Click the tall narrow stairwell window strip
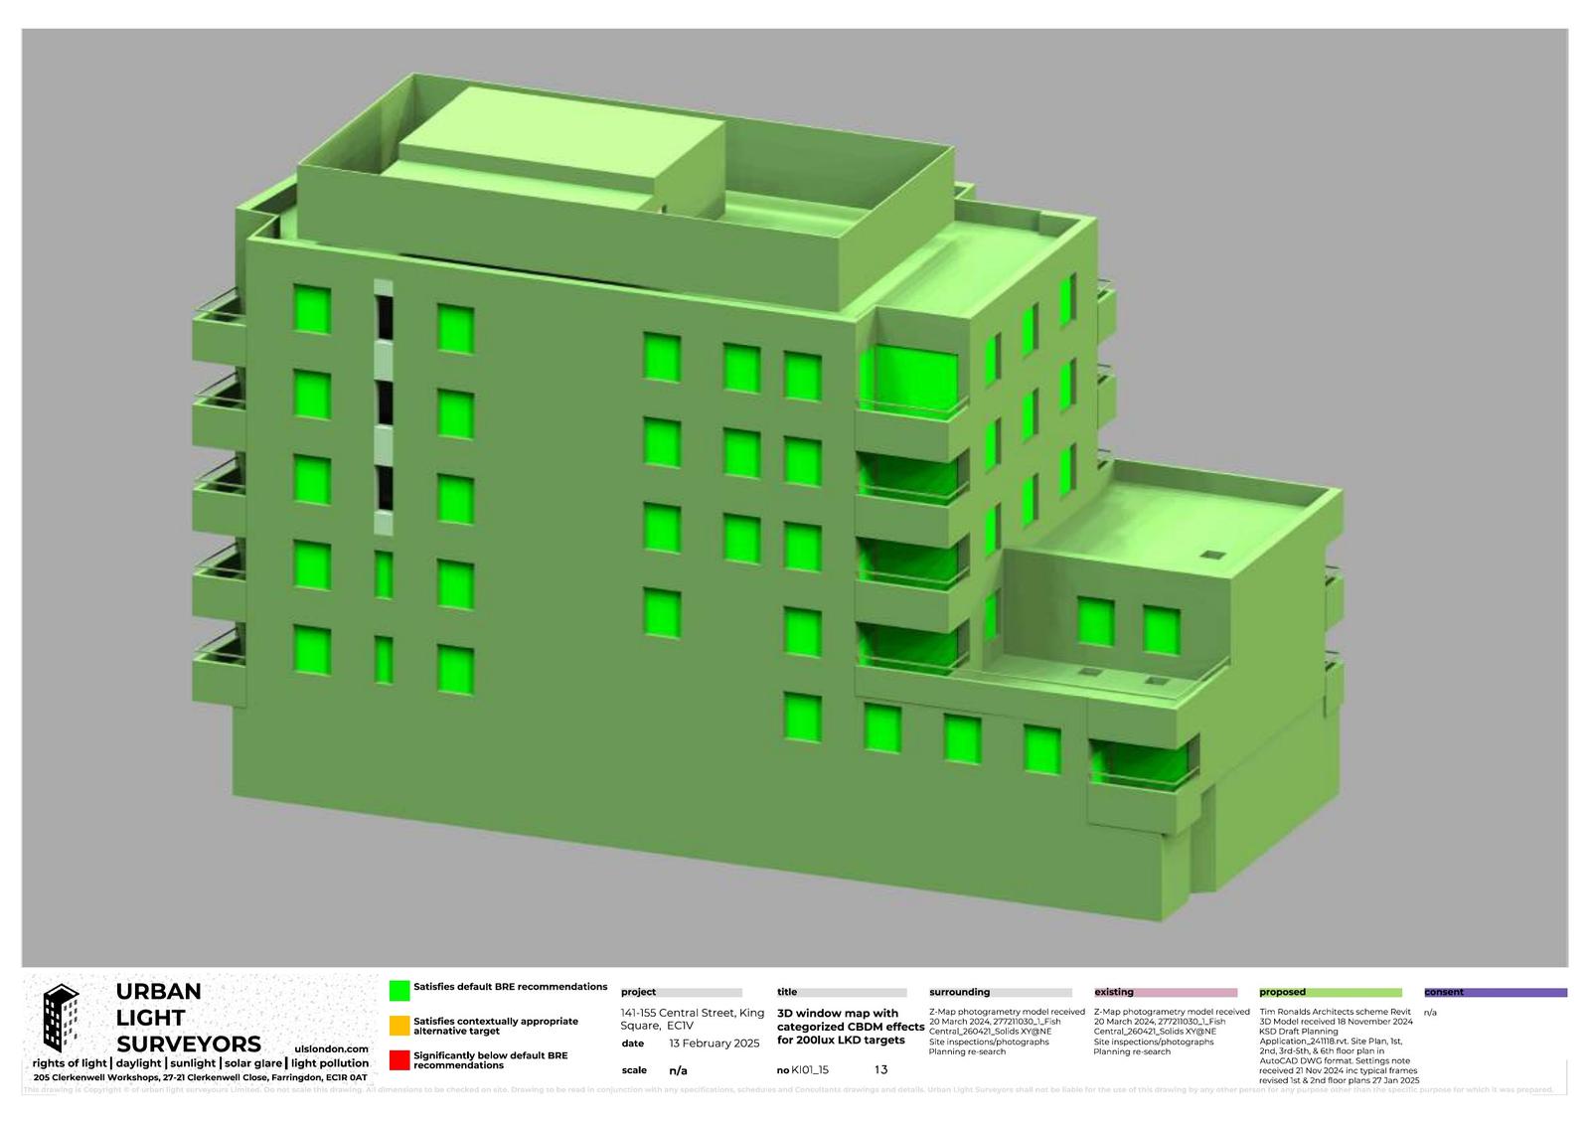 coord(384,407)
